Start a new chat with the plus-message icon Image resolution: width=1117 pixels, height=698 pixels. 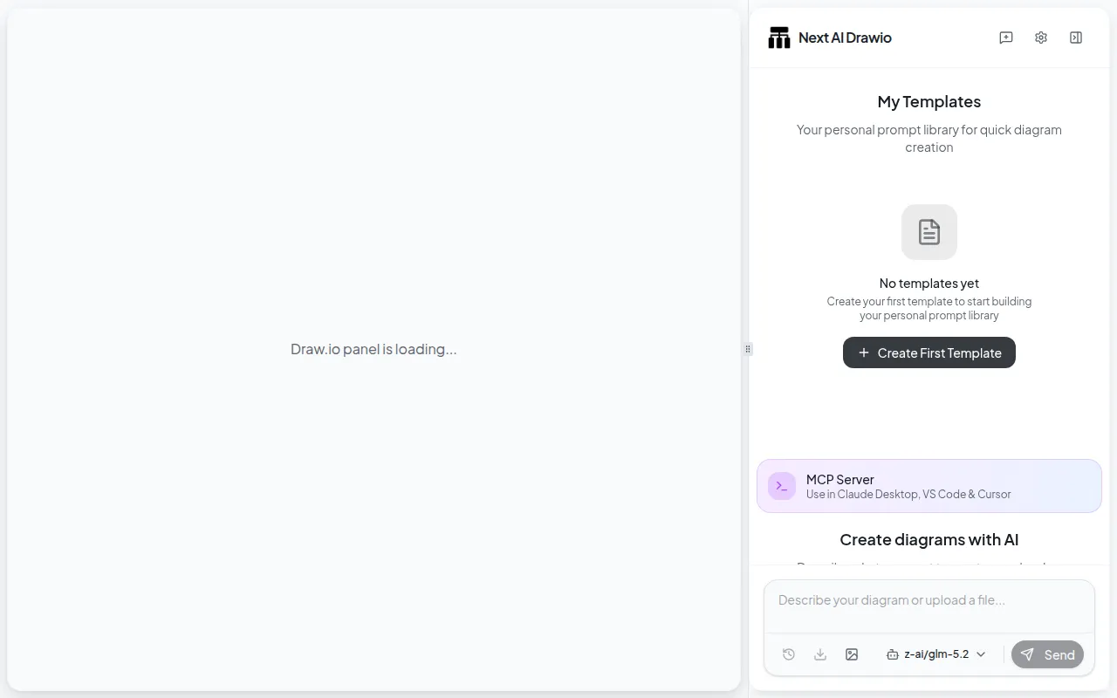[1006, 38]
